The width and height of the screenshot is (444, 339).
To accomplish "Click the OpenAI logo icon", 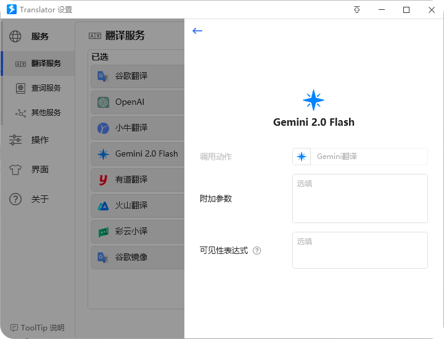I will click(103, 102).
